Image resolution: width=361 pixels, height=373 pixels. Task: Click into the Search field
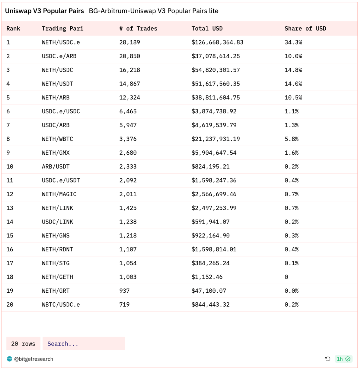pos(84,343)
